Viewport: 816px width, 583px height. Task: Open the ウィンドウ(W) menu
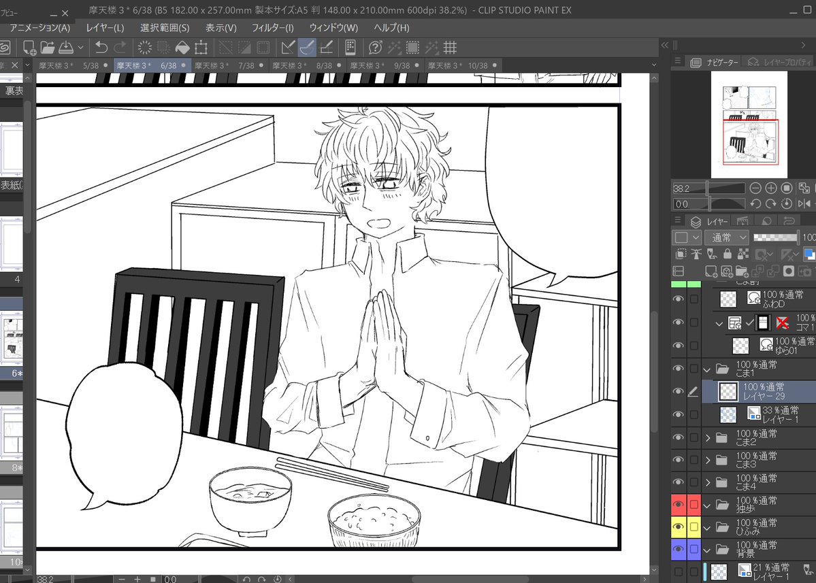[333, 28]
